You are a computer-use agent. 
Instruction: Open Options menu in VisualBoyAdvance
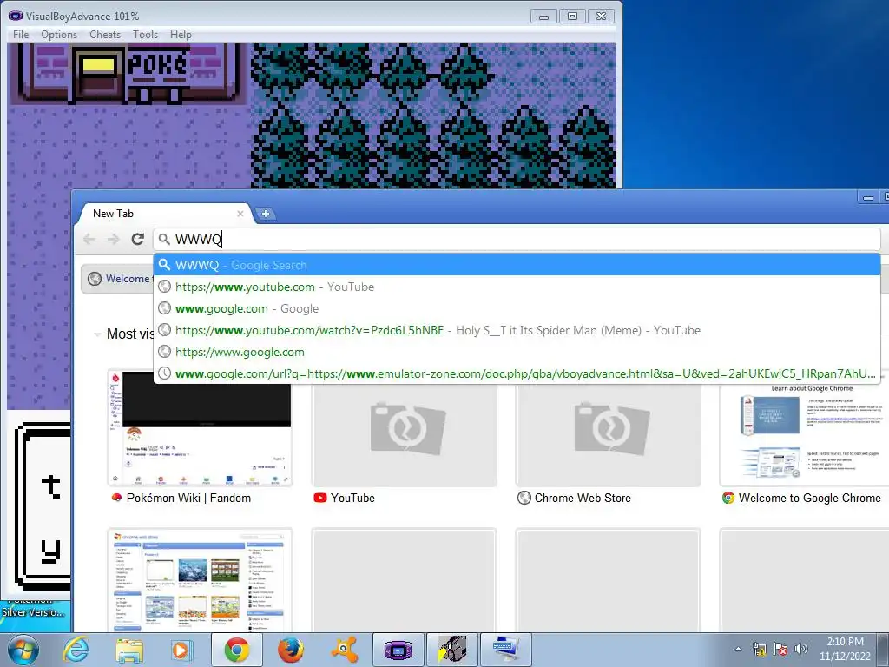59,35
